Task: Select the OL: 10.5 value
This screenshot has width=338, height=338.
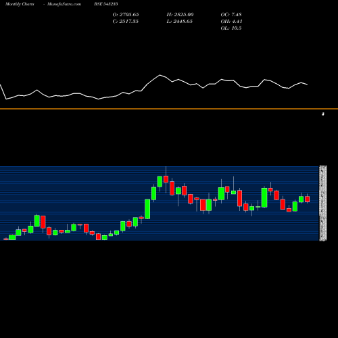Action: pyautogui.click(x=231, y=28)
